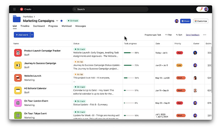This screenshot has height=129, width=221.
Task: Click the Owner column header
Action: (x=196, y=44)
